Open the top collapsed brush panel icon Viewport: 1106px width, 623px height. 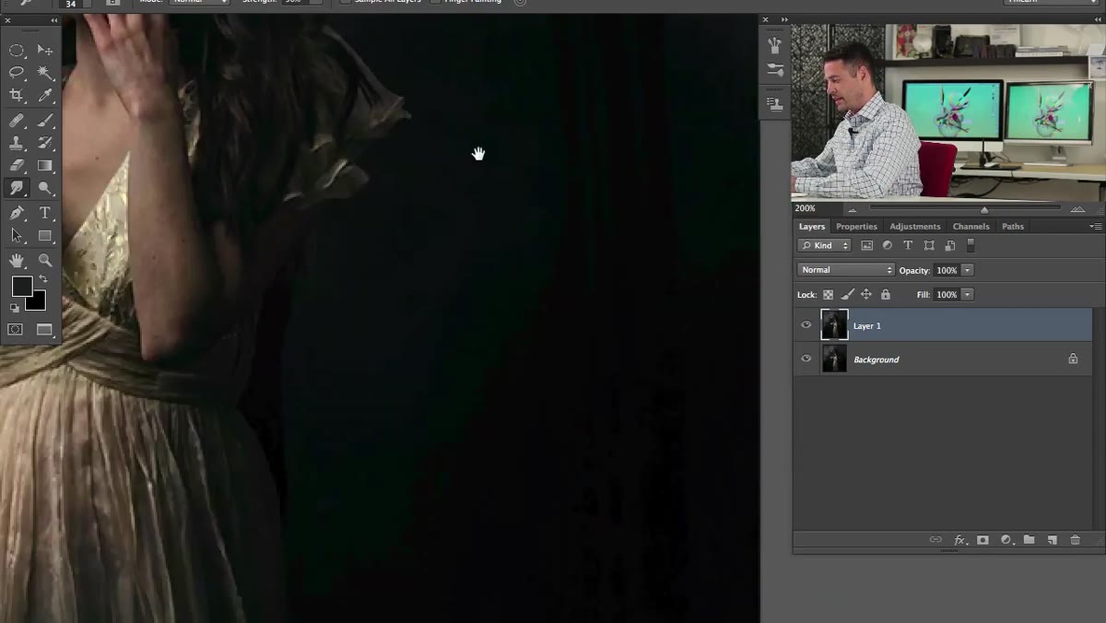[x=775, y=45]
